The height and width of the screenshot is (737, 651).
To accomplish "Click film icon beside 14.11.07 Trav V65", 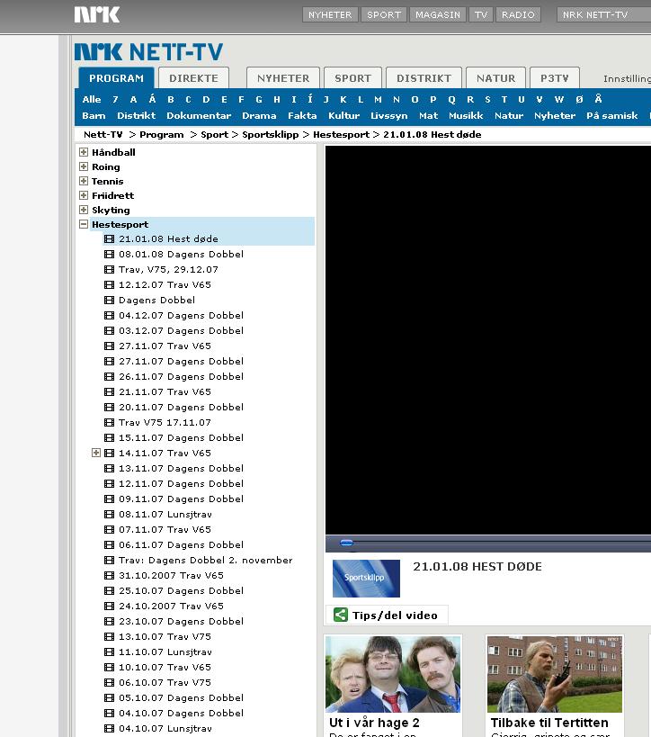I will pyautogui.click(x=109, y=454).
